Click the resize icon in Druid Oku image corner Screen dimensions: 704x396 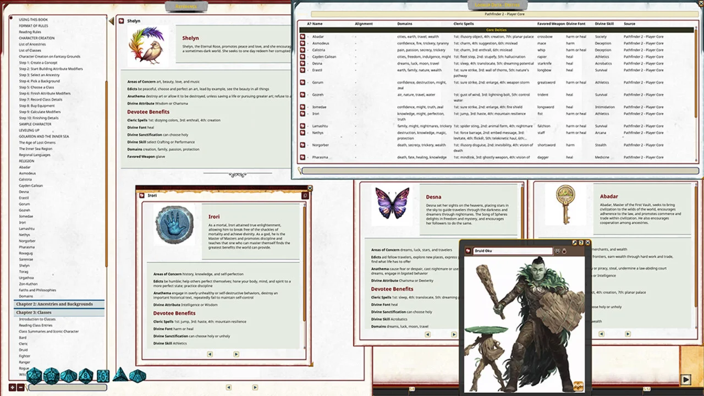click(578, 387)
